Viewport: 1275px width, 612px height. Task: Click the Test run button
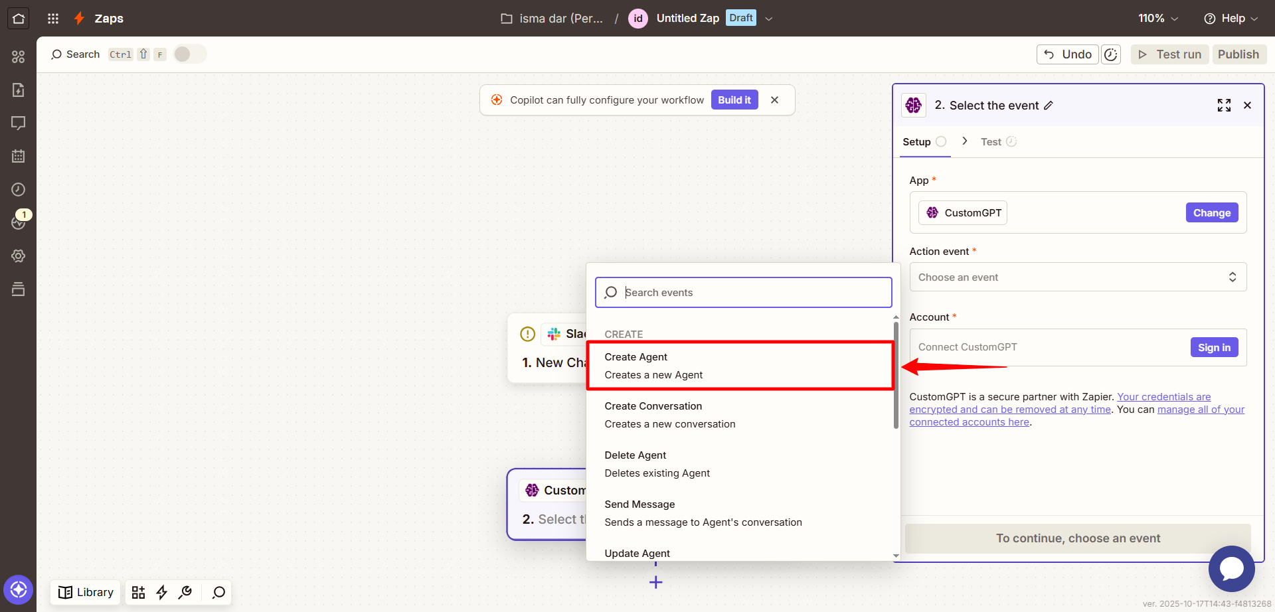[1170, 54]
